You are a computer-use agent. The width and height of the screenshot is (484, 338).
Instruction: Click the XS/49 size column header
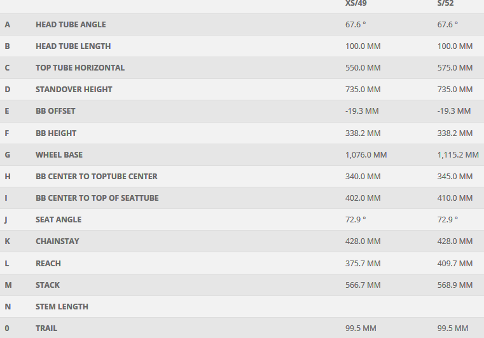tap(356, 3)
